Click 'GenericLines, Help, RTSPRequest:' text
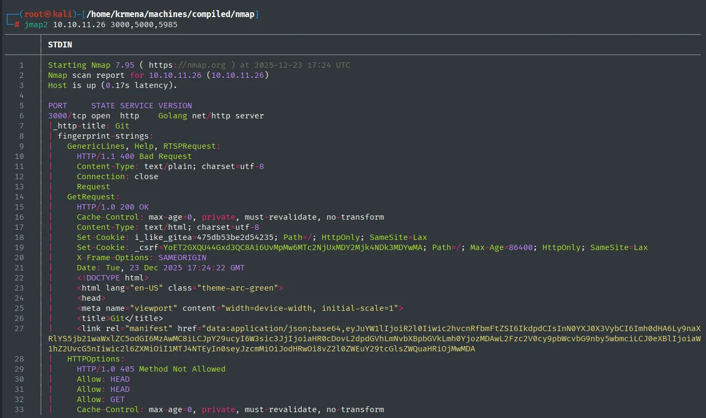The height and width of the screenshot is (418, 706). click(144, 146)
